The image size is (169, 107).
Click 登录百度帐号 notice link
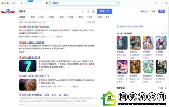132,26
